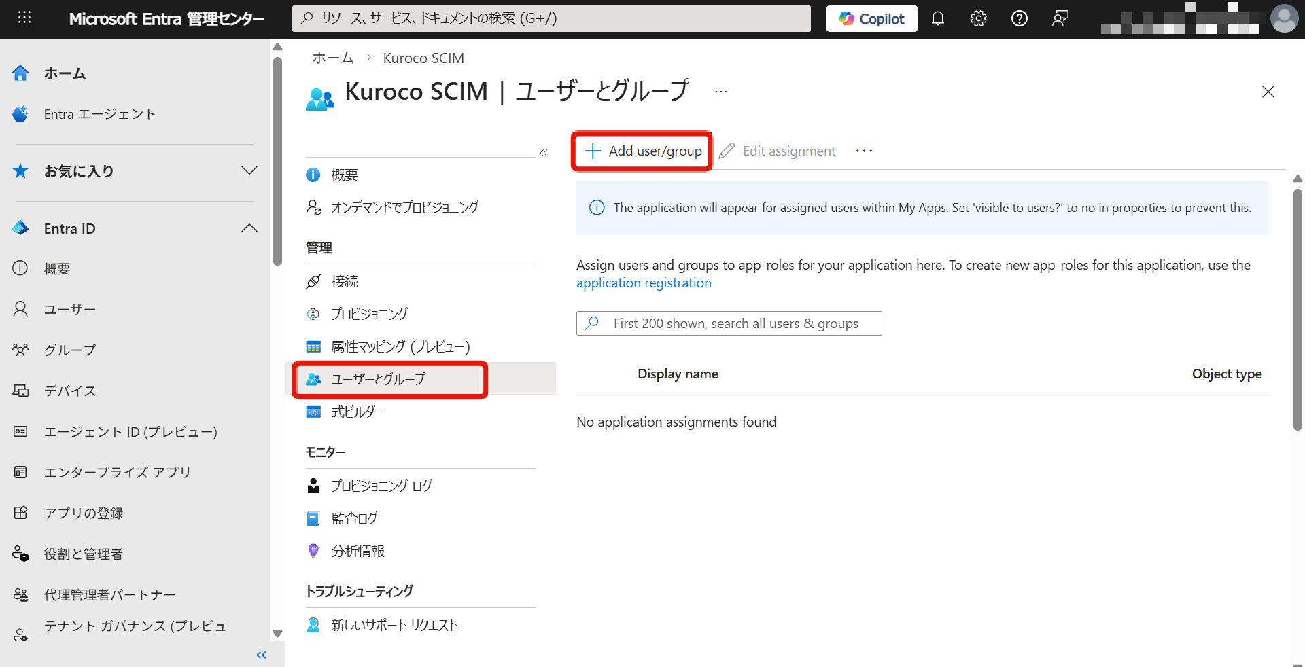Launch Copilot from the top bar
Image resolution: width=1305 pixels, height=667 pixels.
[x=871, y=18]
